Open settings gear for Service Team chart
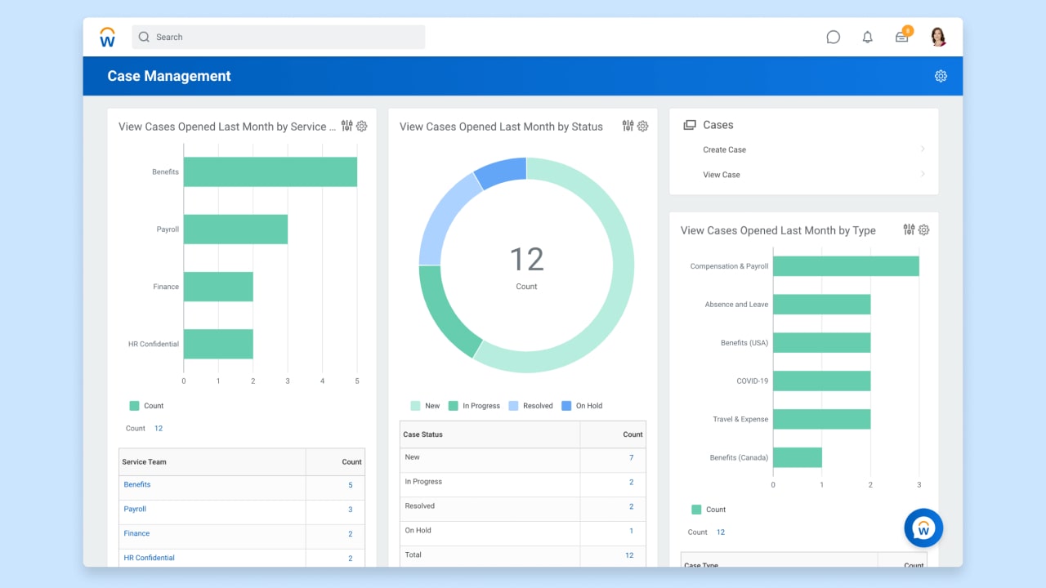 point(362,127)
